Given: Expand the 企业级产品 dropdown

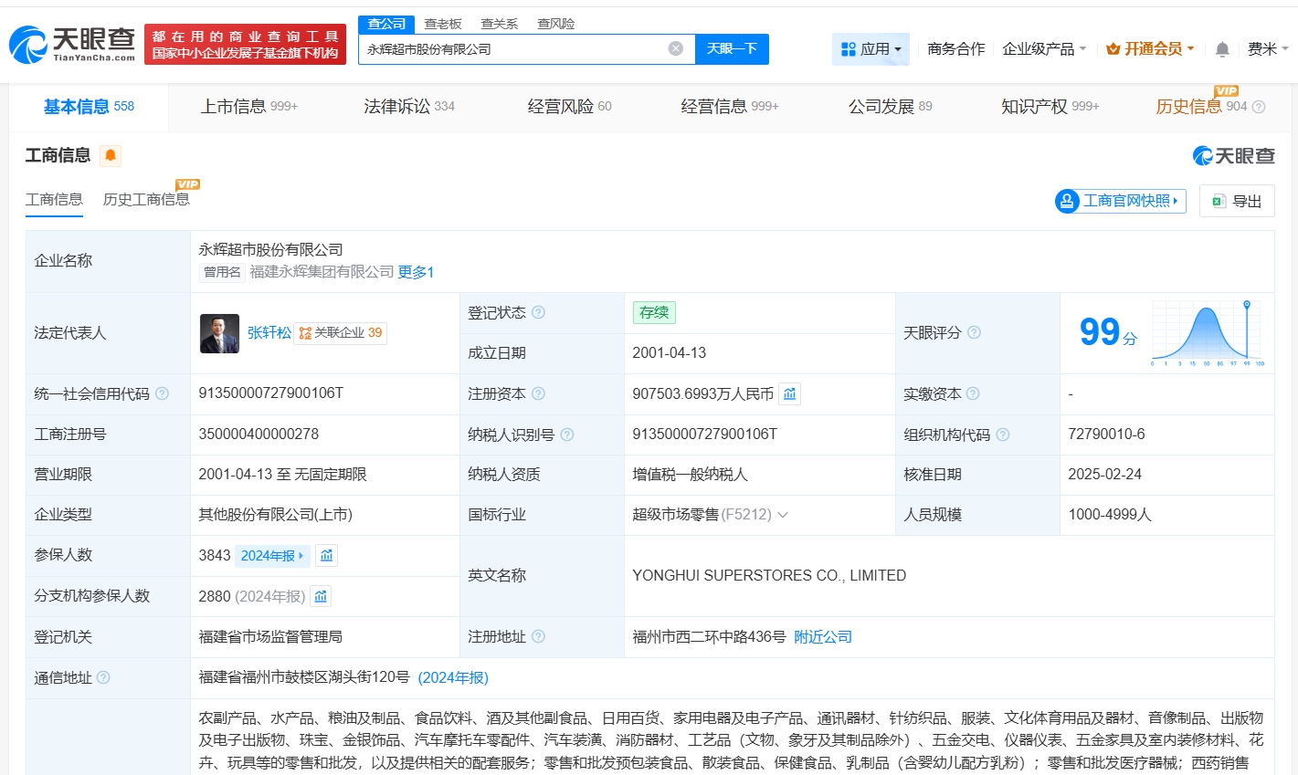Looking at the screenshot, I should coord(1044,49).
